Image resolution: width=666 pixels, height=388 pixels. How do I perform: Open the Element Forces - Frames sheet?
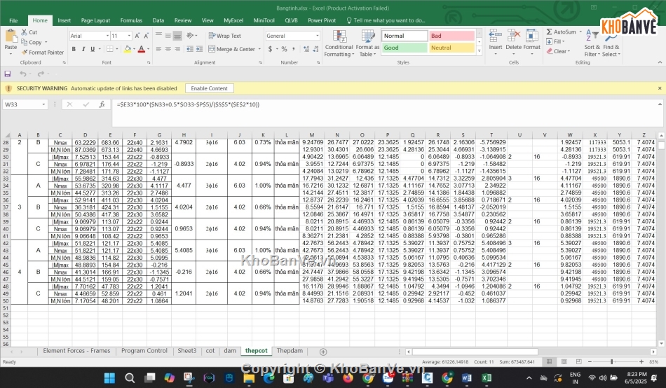pos(76,351)
